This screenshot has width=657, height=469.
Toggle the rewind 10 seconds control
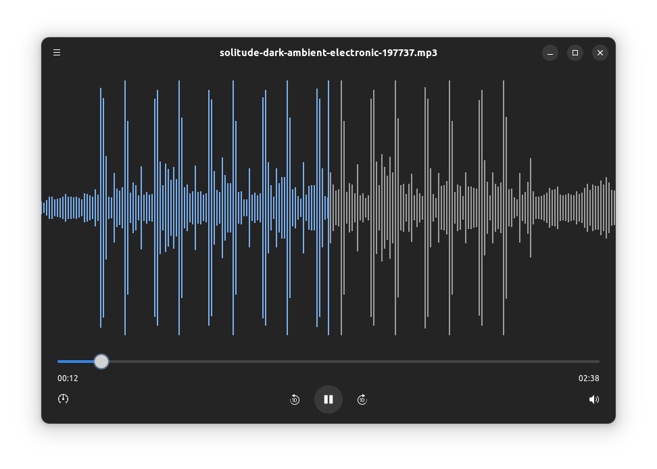tap(295, 399)
